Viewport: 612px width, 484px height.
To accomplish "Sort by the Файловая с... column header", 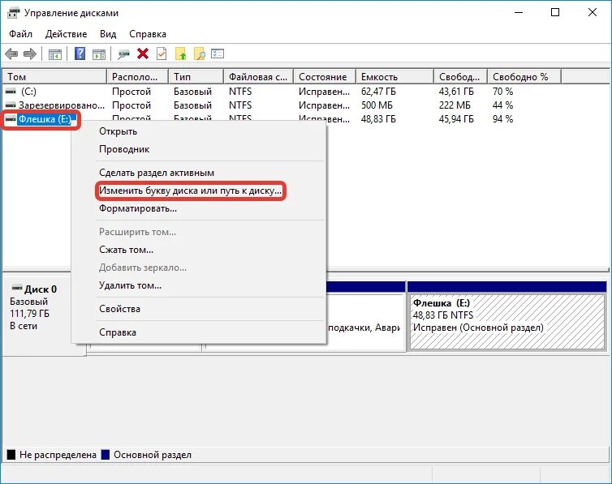I will [x=259, y=77].
